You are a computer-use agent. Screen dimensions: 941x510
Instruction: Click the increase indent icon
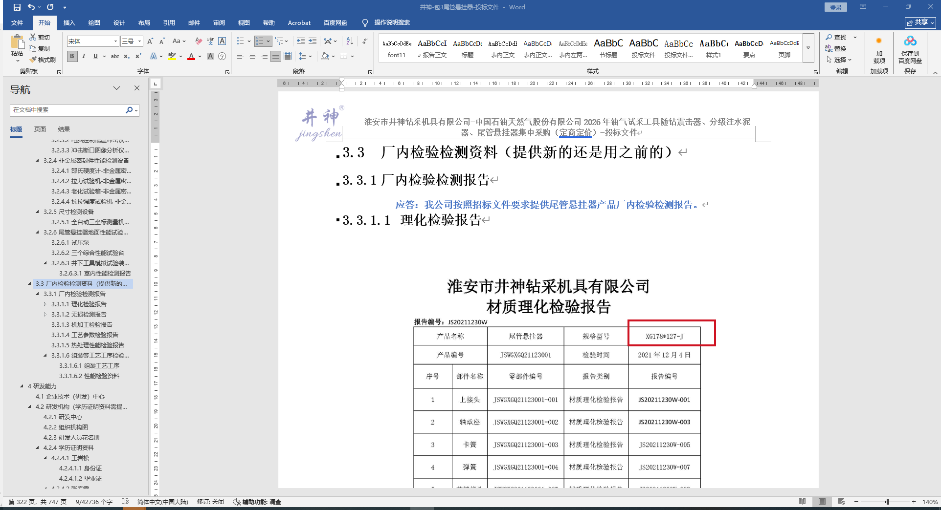click(313, 41)
